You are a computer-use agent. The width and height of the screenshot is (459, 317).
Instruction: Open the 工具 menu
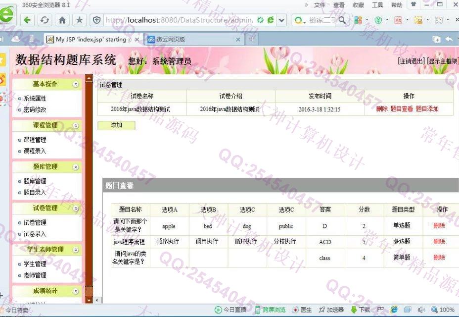coord(377,5)
